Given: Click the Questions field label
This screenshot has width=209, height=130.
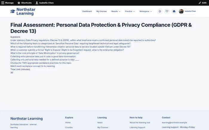Looking at the screenshot, I should (x=15, y=37).
